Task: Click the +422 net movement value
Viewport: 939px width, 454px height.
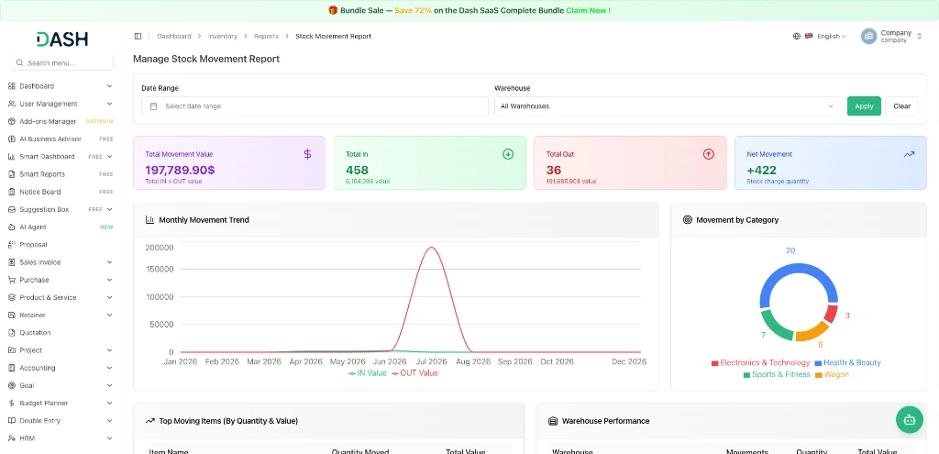Action: [762, 170]
